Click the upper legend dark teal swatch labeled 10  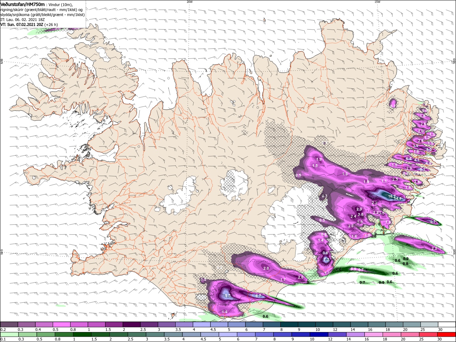tap(325, 325)
